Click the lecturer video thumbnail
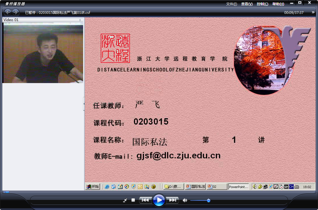The image size is (318, 210). tap(43, 53)
